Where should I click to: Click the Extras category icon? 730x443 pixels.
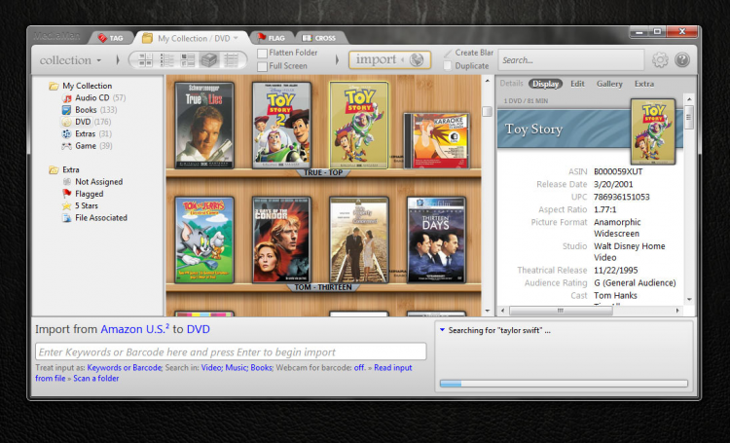point(67,134)
